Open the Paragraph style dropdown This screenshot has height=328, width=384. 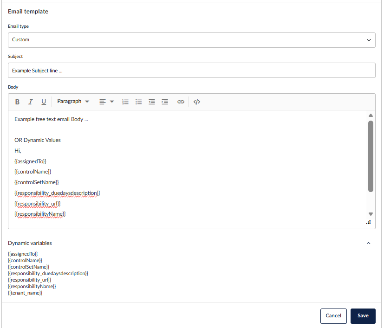(73, 102)
